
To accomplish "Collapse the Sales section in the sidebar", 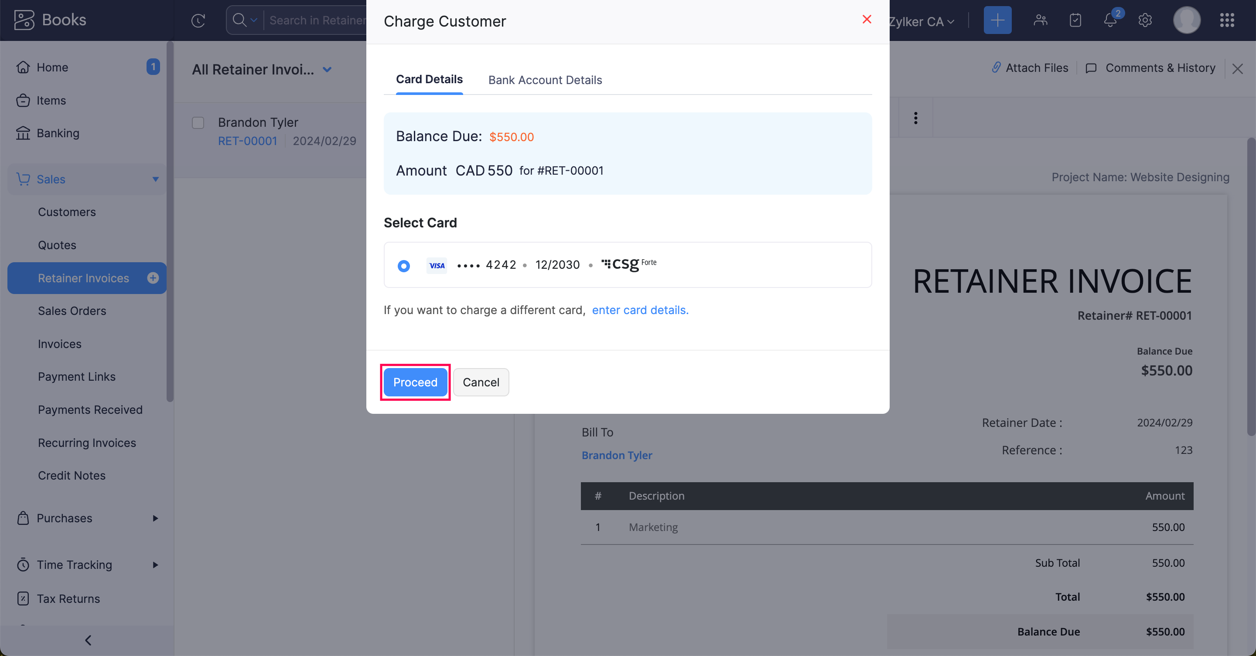I will [x=155, y=179].
